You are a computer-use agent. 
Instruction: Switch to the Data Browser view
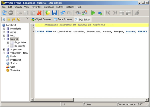(63, 19)
